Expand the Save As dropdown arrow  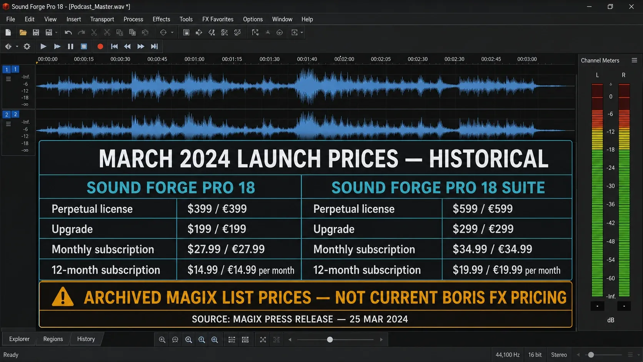click(56, 33)
